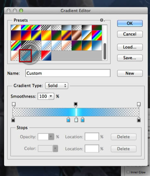Select the red-highlighted blue transparent stripe preset
Image resolution: width=150 pixels, height=176 pixels.
[x=26, y=56]
